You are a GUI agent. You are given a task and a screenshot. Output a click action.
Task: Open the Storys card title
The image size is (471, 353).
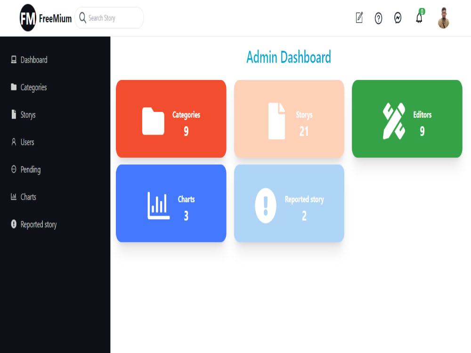coord(304,115)
